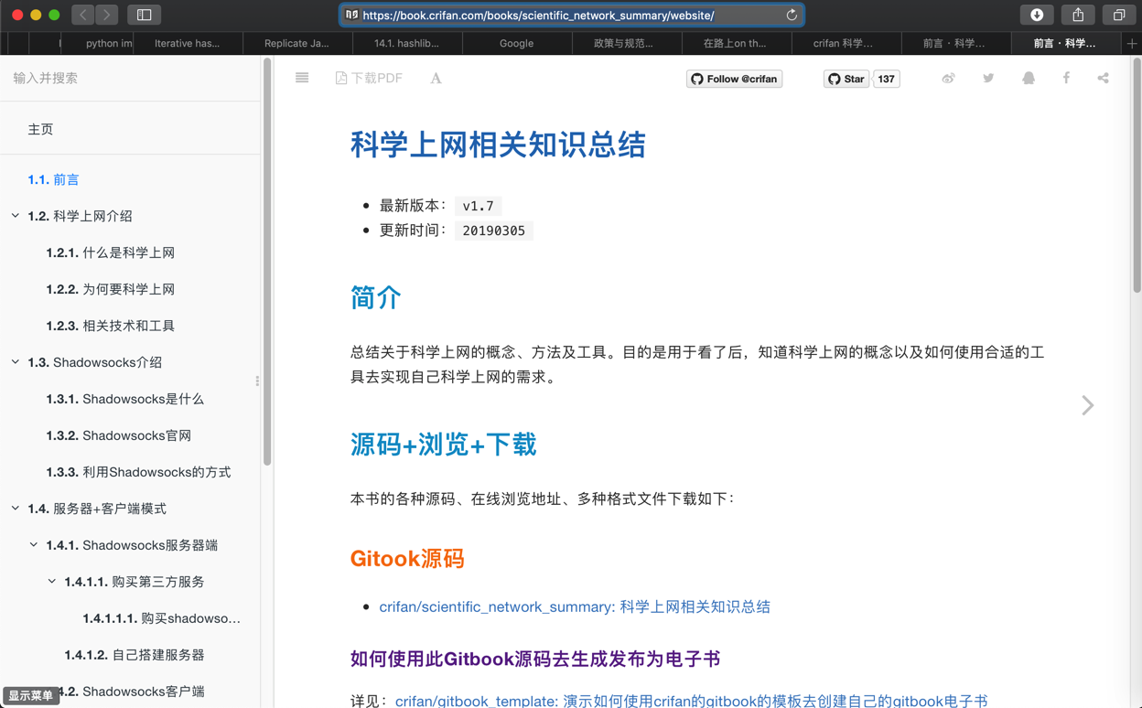Click Follow @crifan GitHub button
This screenshot has width=1142, height=708.
[x=734, y=79]
